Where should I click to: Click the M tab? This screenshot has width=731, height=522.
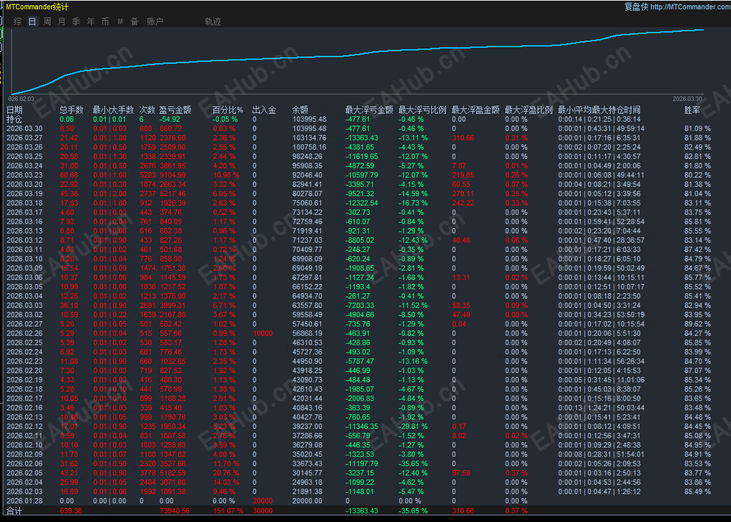pyautogui.click(x=120, y=21)
